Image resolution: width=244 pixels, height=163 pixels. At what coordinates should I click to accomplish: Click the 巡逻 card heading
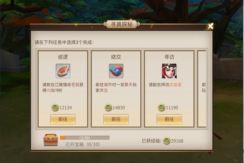(63, 57)
